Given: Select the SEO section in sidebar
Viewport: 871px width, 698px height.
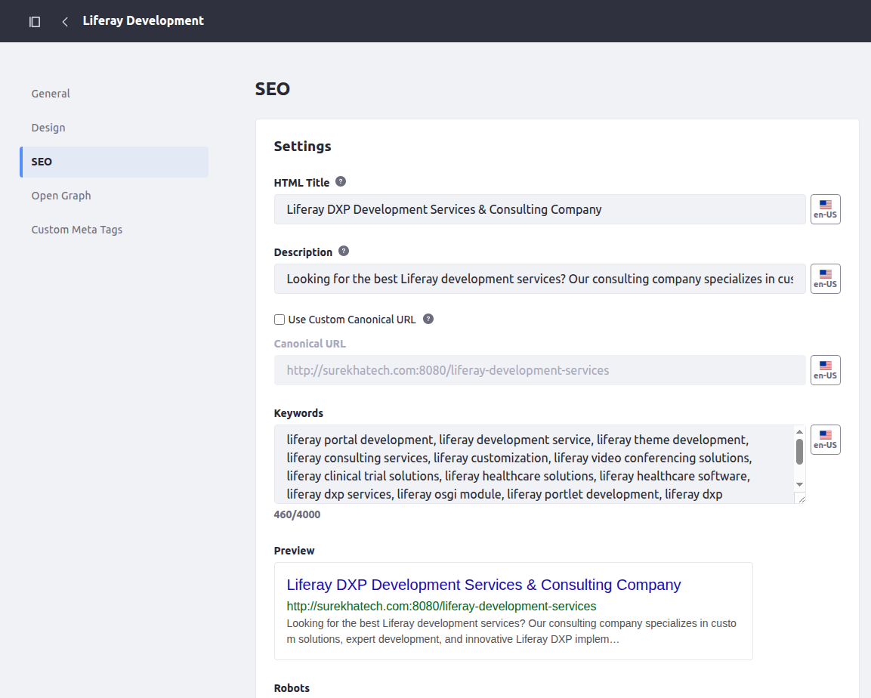Looking at the screenshot, I should [x=114, y=162].
